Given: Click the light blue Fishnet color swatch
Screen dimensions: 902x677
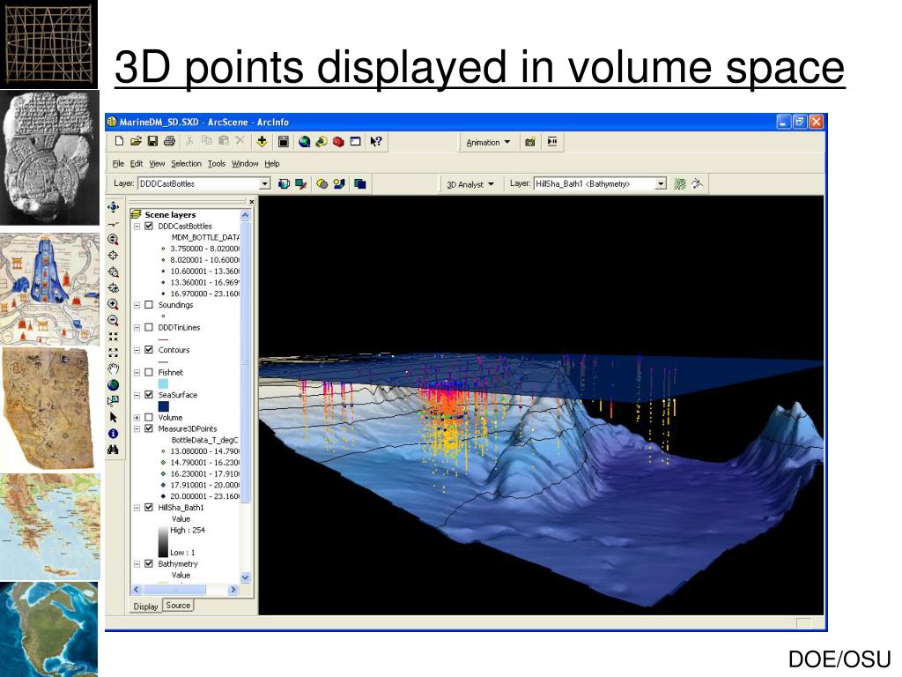Looking at the screenshot, I should tap(163, 383).
